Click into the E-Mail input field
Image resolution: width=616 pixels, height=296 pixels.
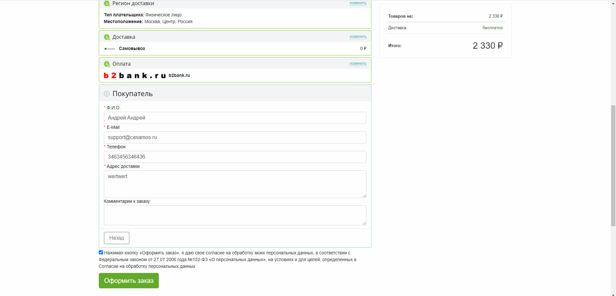tap(235, 137)
